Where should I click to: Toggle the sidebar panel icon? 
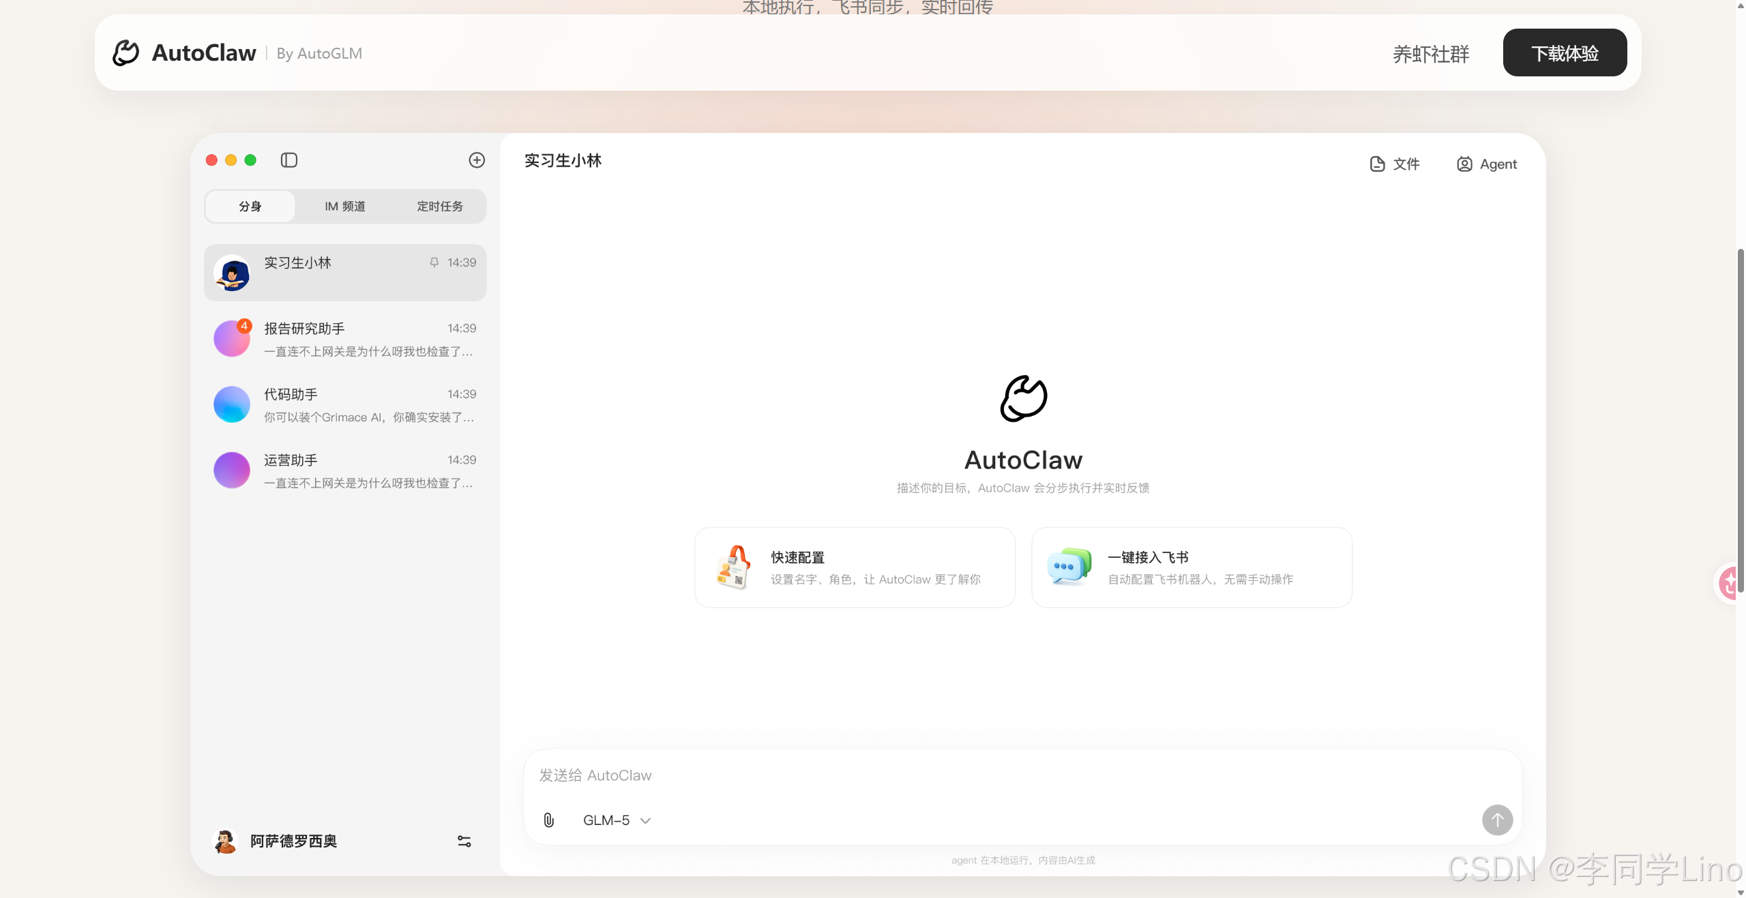click(x=289, y=160)
